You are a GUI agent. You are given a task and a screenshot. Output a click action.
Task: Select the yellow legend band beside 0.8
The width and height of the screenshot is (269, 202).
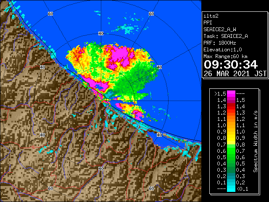[x=231, y=138]
